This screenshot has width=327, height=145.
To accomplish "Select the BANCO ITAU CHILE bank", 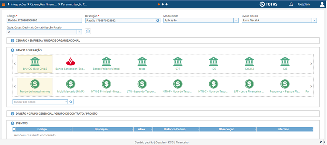I will [35, 64].
